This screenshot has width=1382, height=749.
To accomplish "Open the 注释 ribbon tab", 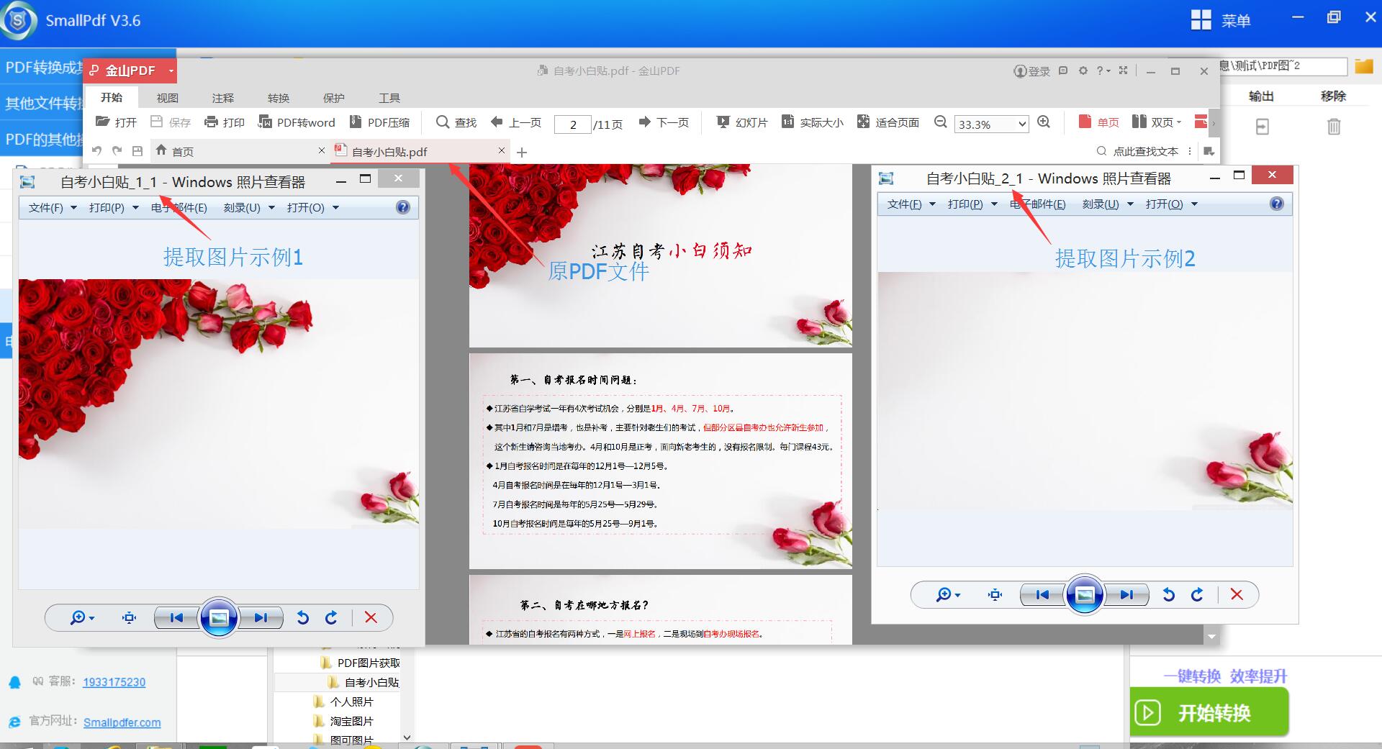I will [222, 98].
